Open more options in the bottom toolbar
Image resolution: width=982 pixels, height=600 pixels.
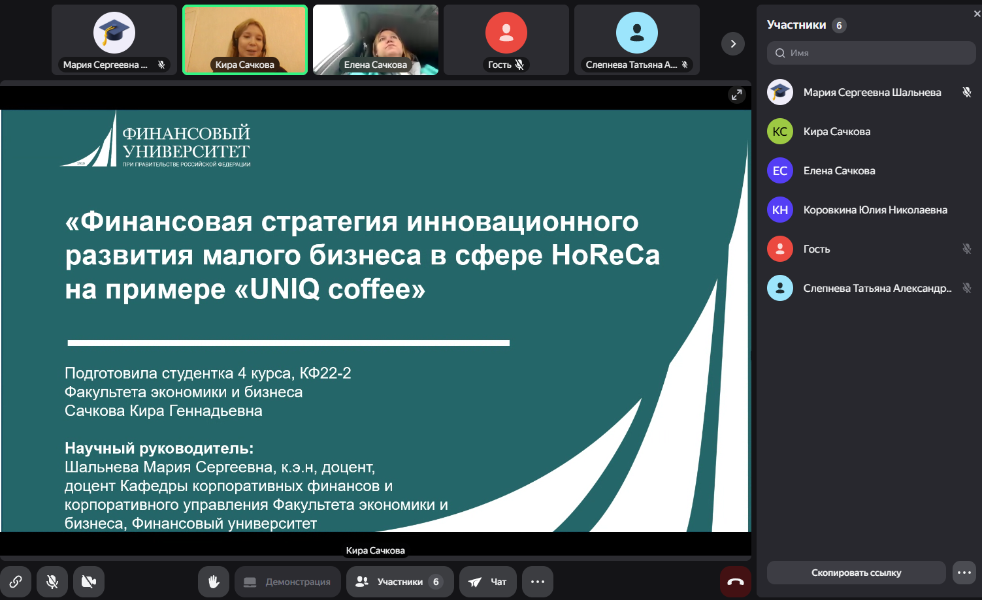538,582
